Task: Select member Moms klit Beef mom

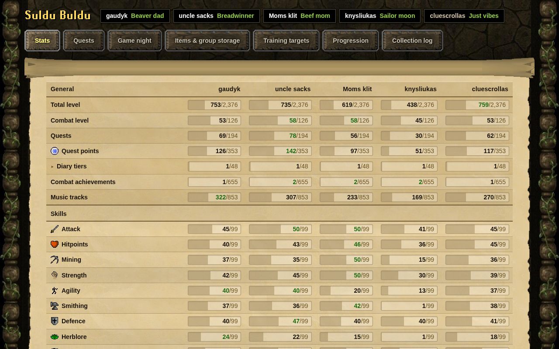Action: point(300,16)
